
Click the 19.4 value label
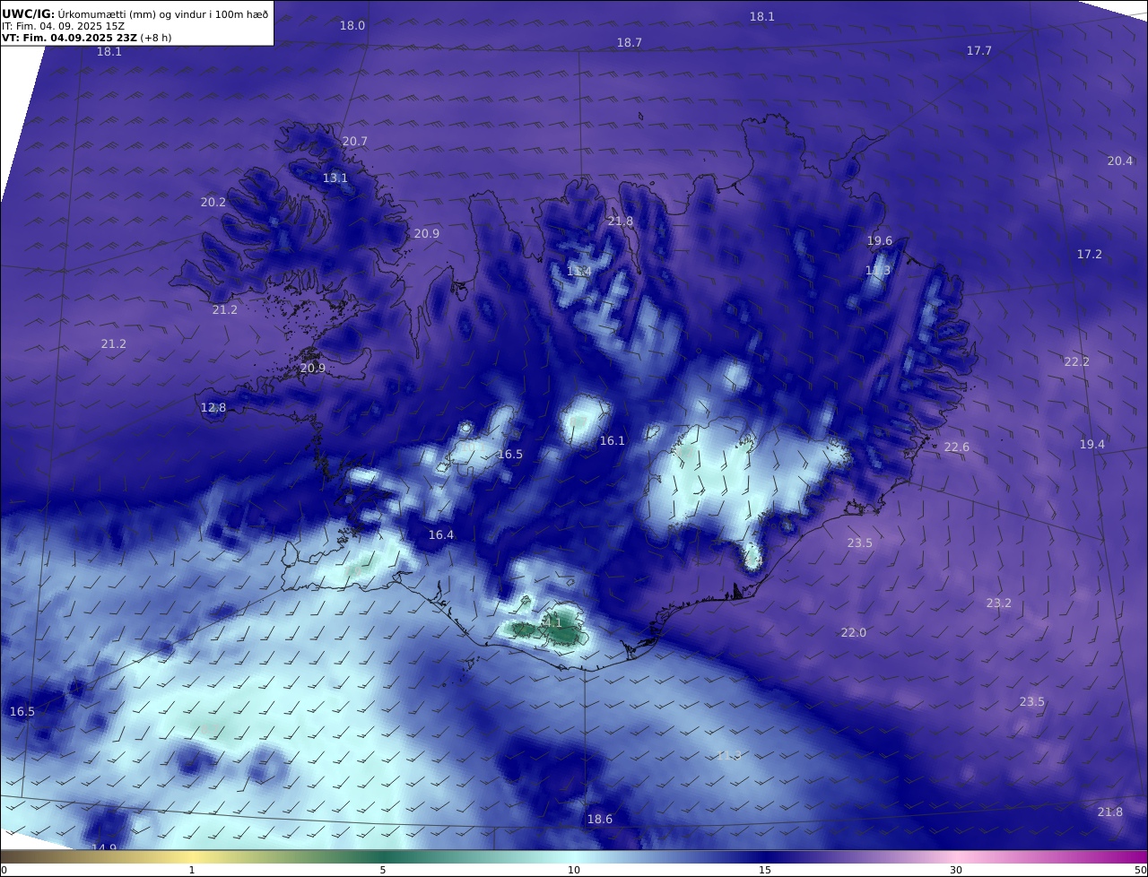[1092, 444]
